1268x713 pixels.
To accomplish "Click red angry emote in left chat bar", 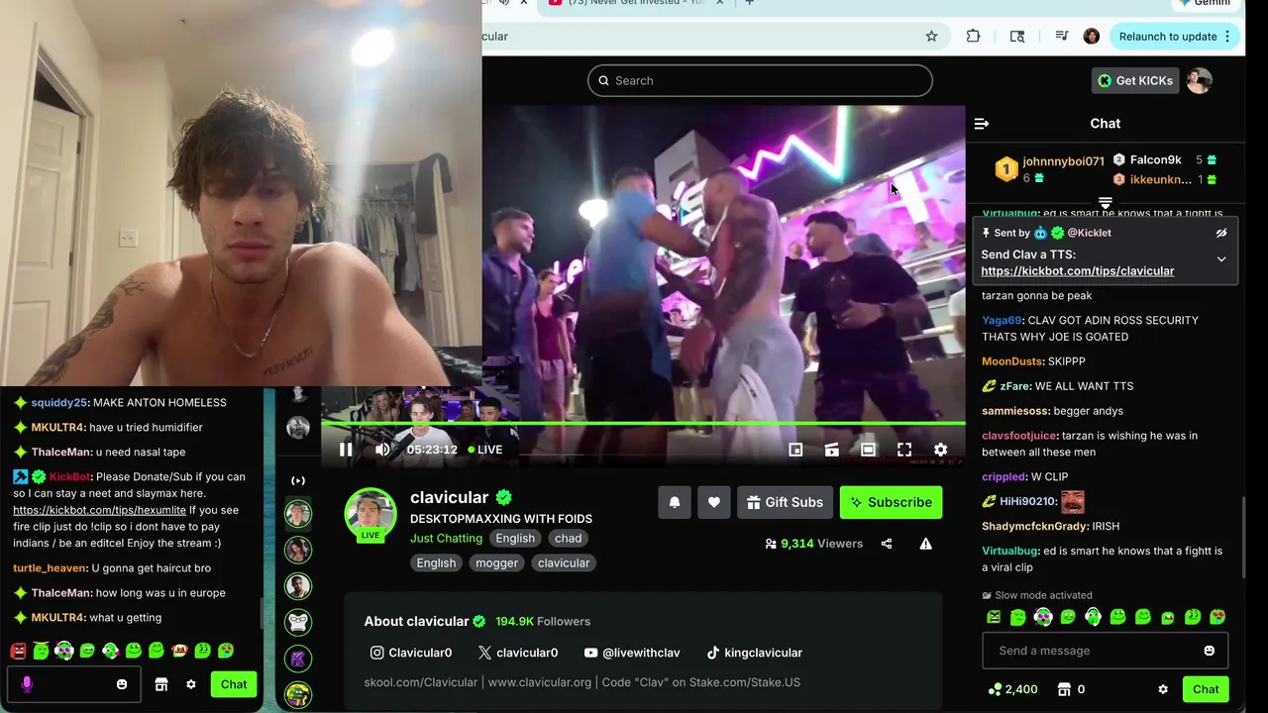I will click(x=18, y=651).
